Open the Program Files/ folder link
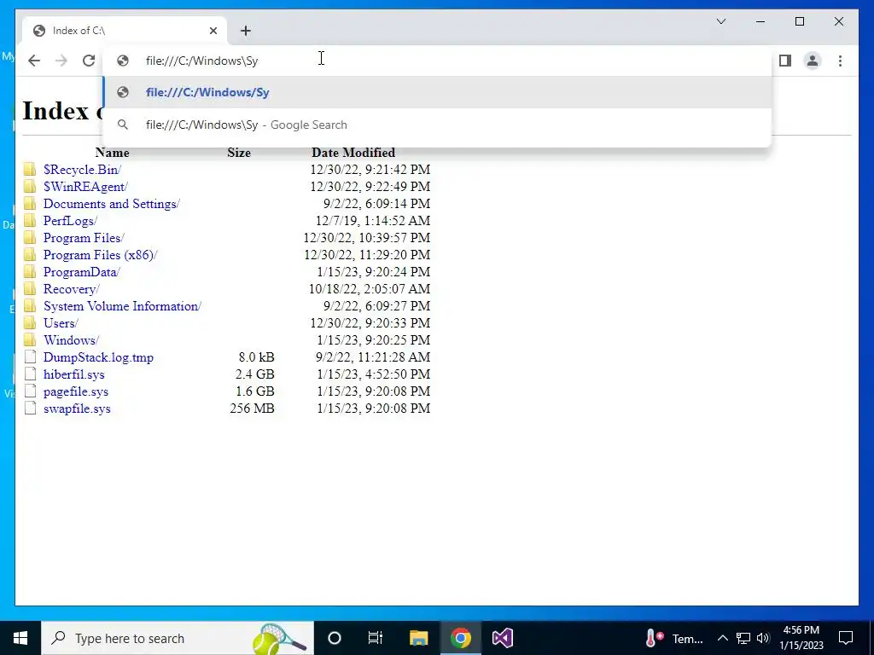874x655 pixels. tap(84, 238)
